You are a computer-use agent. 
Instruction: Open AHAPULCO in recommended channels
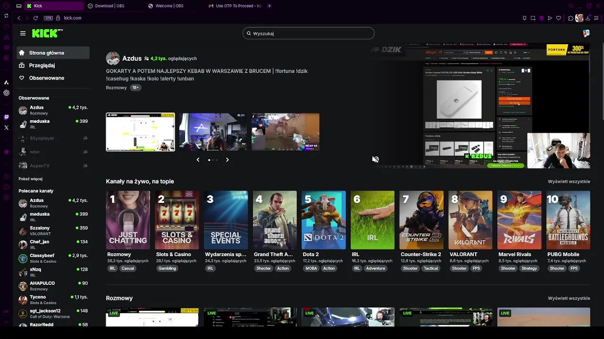pos(53,286)
